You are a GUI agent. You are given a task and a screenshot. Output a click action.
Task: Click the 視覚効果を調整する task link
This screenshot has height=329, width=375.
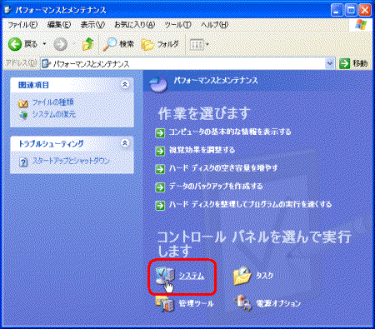[202, 150]
